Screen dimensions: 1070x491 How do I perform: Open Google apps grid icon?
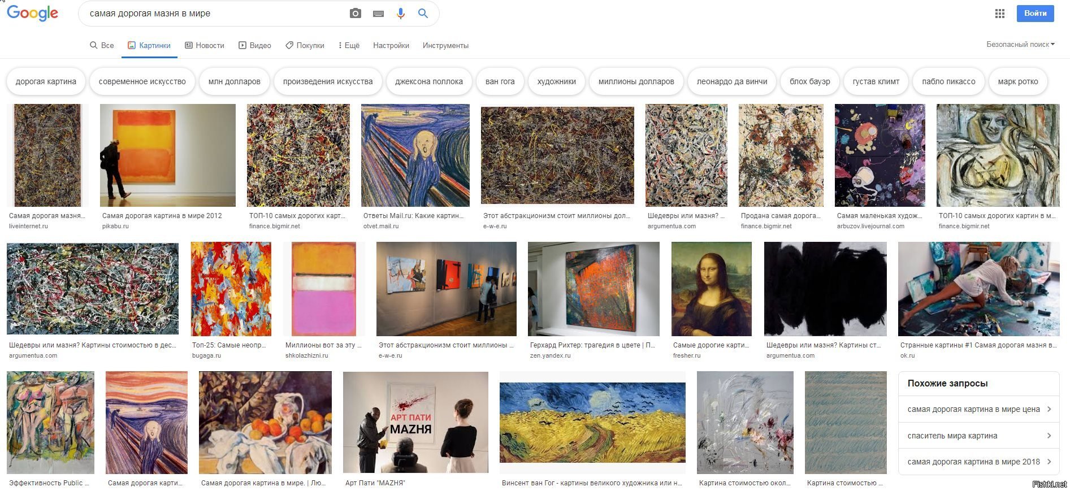click(1000, 14)
